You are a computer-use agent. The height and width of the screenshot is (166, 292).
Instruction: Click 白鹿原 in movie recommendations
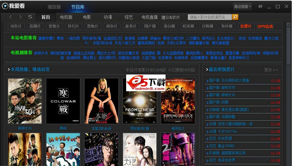click(x=143, y=38)
